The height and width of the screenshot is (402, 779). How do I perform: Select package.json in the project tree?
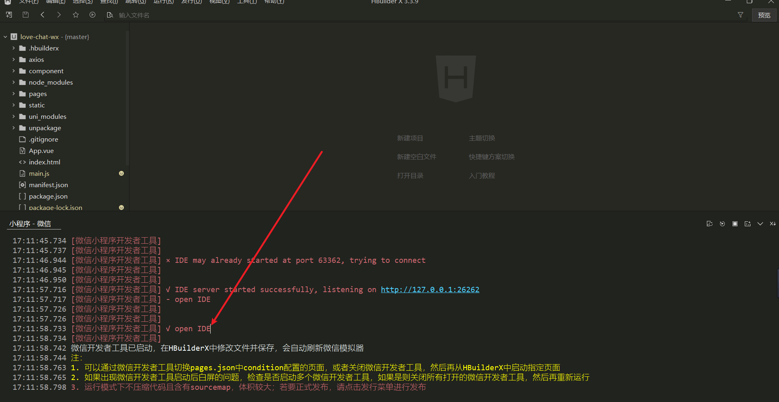pyautogui.click(x=48, y=196)
